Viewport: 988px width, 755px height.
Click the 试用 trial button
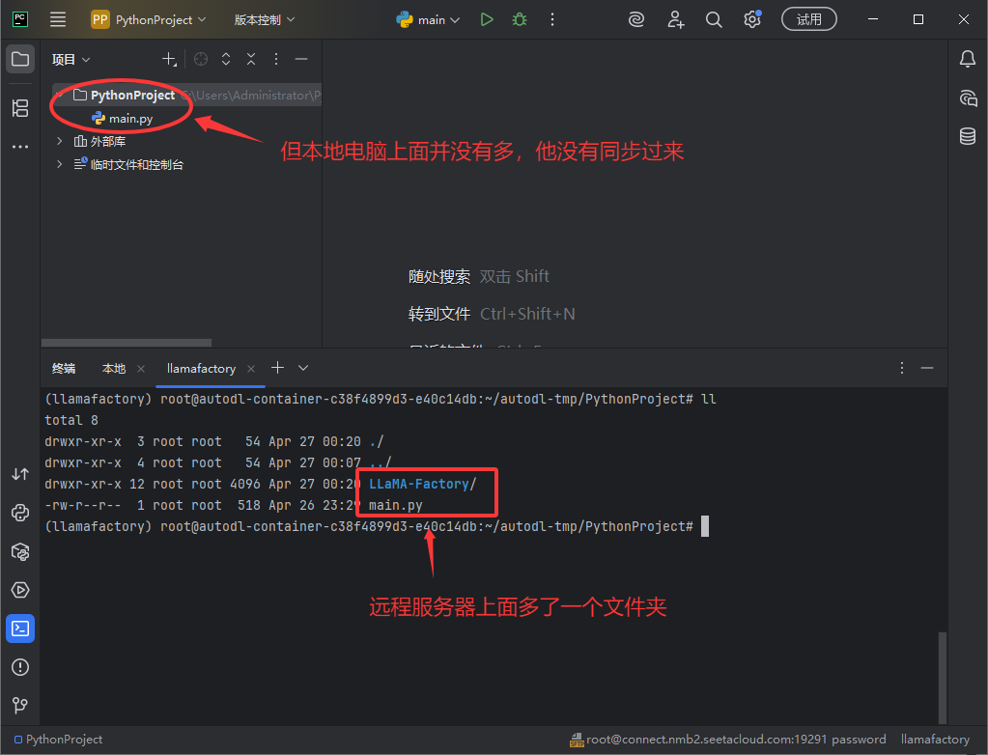point(809,19)
